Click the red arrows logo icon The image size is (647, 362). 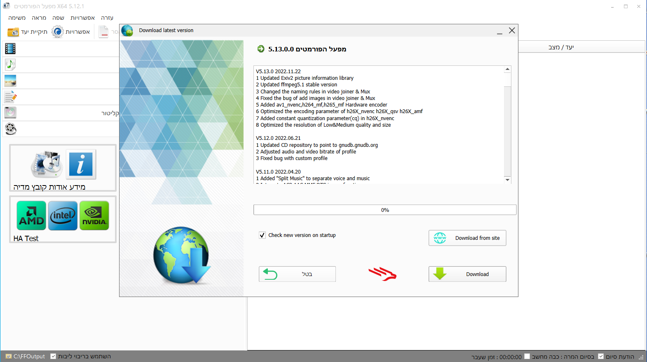point(382,274)
